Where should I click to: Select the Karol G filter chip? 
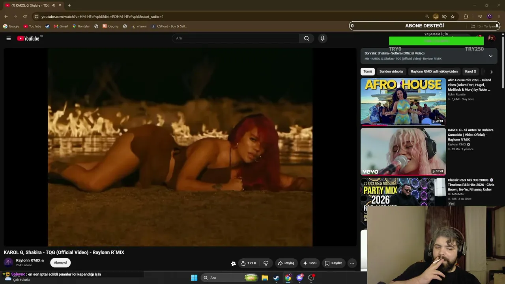[470, 72]
